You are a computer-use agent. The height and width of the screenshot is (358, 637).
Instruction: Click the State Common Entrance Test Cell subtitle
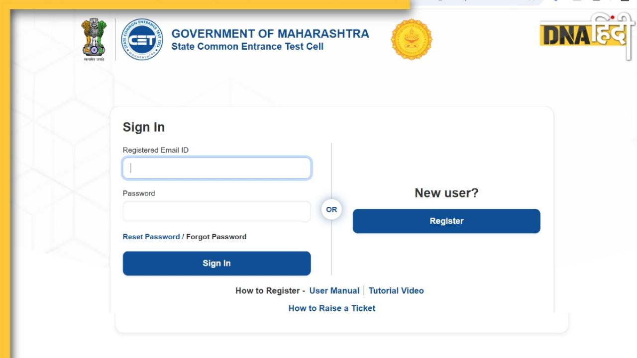pos(247,47)
